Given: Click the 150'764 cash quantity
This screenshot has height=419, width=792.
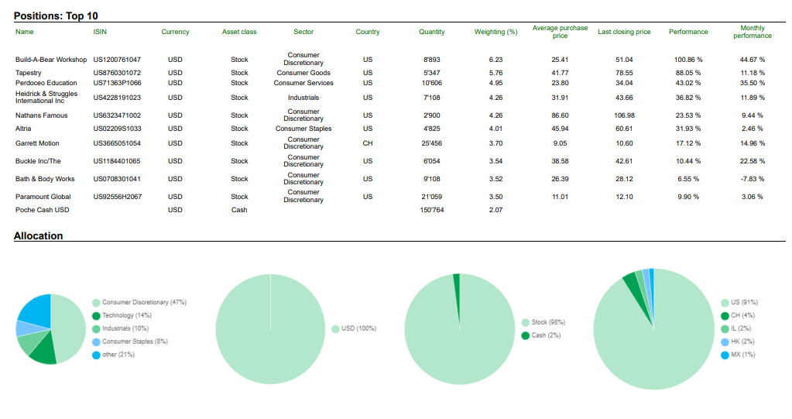Looking at the screenshot, I should point(432,210).
